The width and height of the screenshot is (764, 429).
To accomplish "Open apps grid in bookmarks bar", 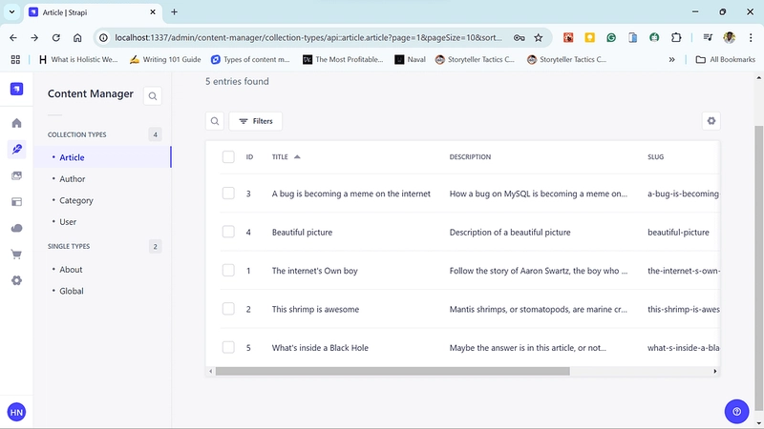I will (x=15, y=59).
